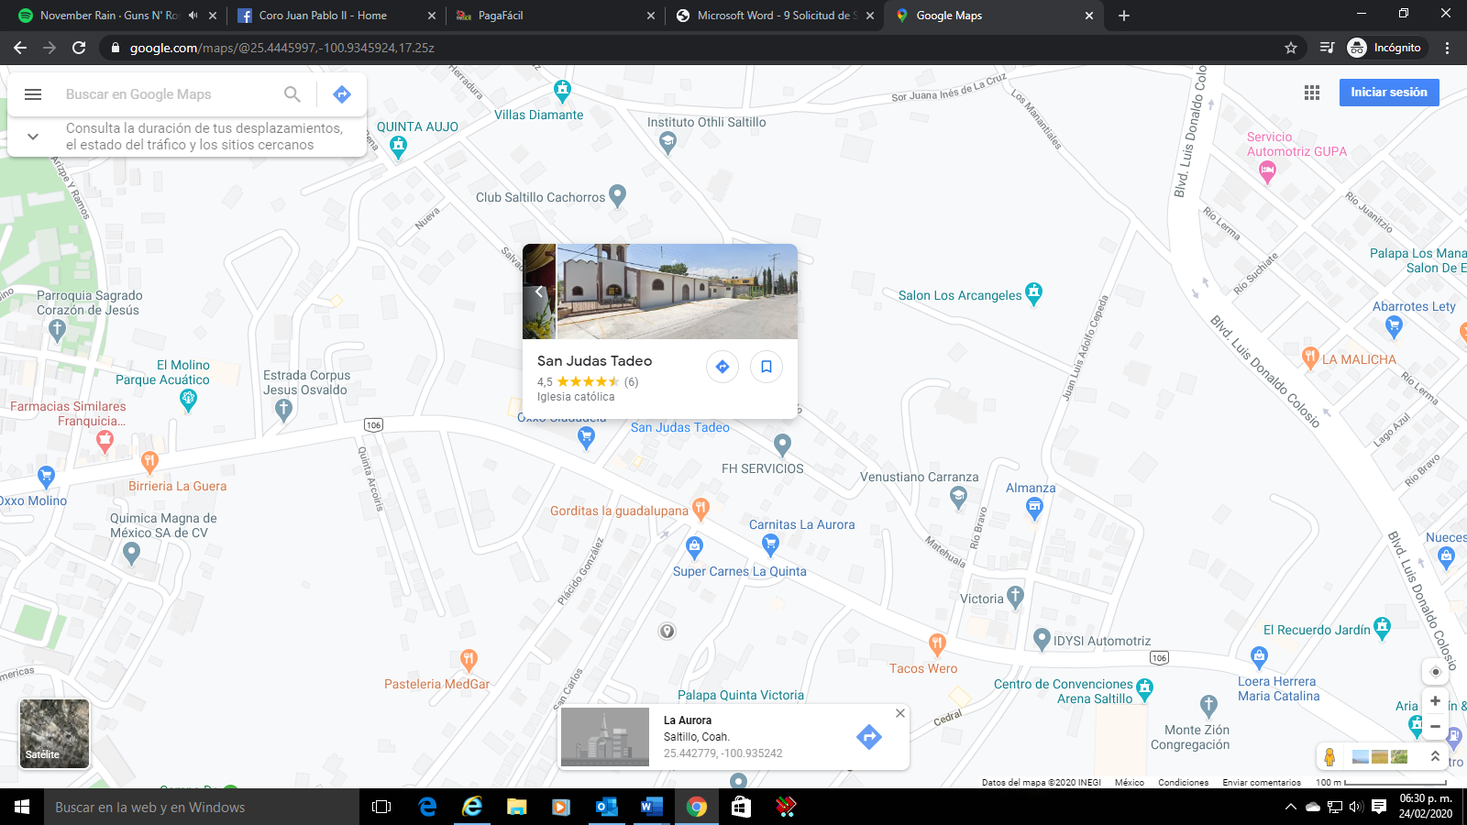Reload the Google Maps page
This screenshot has width=1467, height=825.
pyautogui.click(x=79, y=48)
